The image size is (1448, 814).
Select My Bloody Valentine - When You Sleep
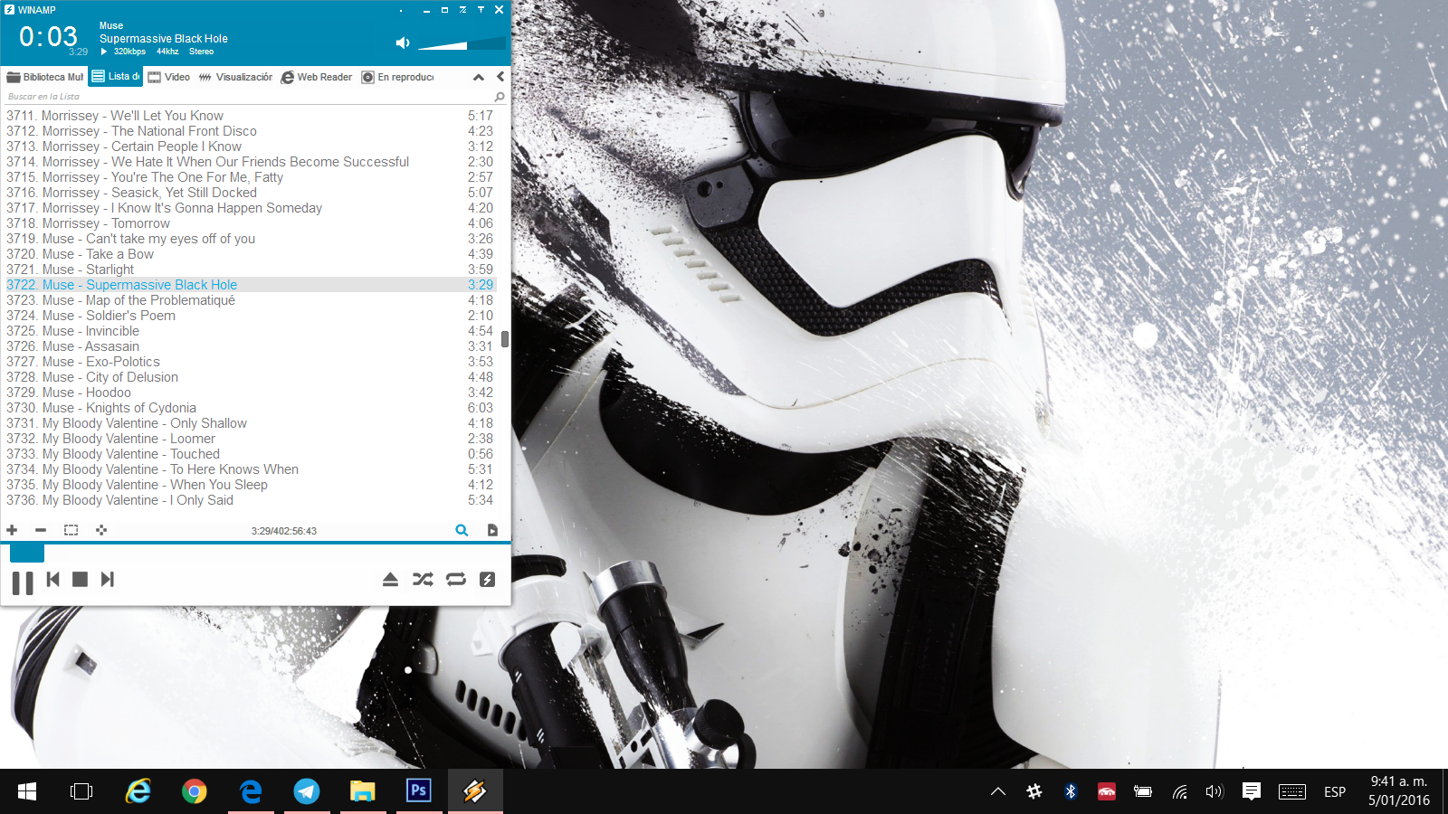click(250, 485)
